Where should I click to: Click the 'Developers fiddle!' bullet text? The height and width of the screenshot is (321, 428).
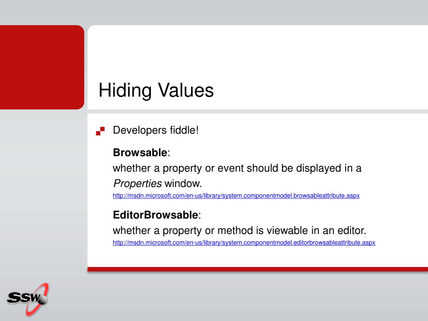click(155, 130)
